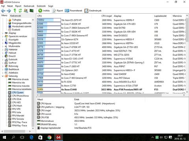
Task: Collapse the Sebesség tree node
Action: click(x=2, y=76)
